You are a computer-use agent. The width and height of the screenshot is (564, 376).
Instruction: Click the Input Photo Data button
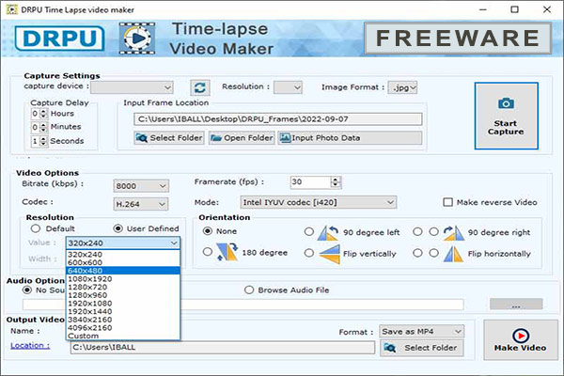pyautogui.click(x=350, y=138)
